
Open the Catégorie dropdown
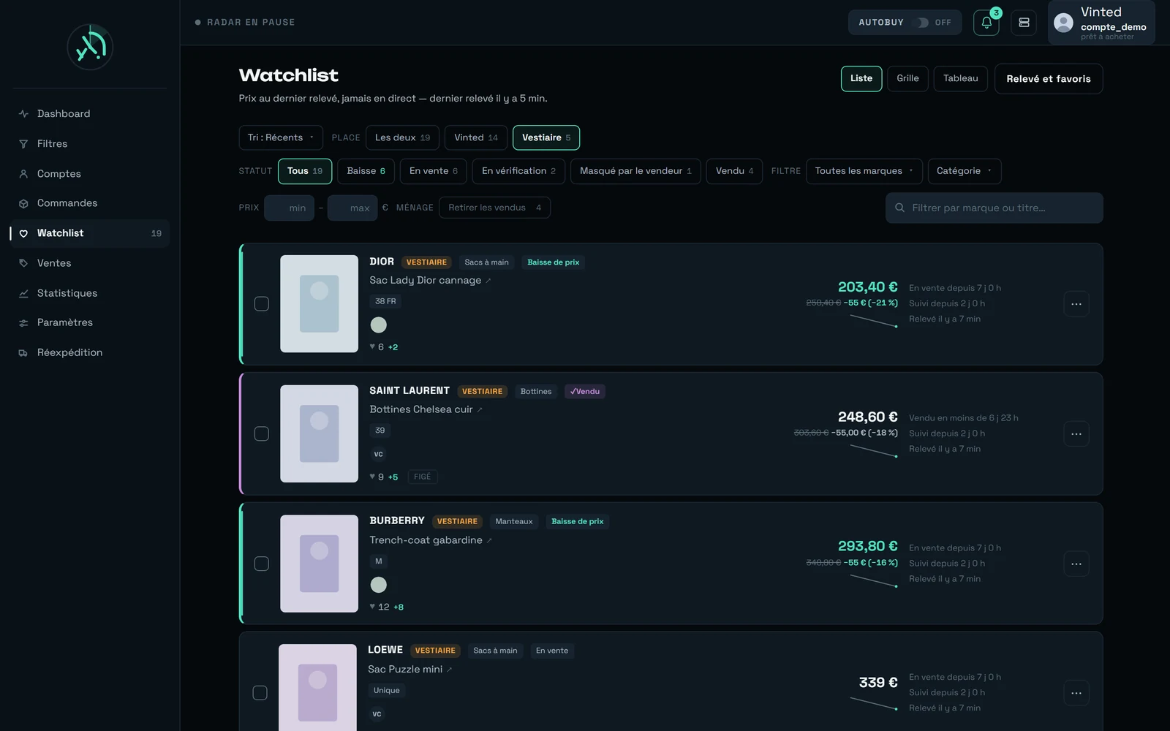coord(964,171)
